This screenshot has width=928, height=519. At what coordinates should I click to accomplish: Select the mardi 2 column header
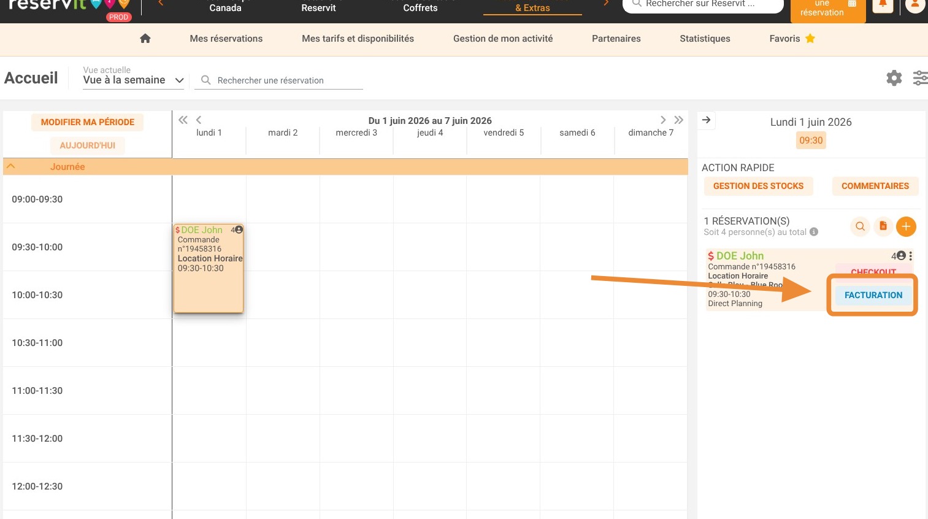click(283, 133)
